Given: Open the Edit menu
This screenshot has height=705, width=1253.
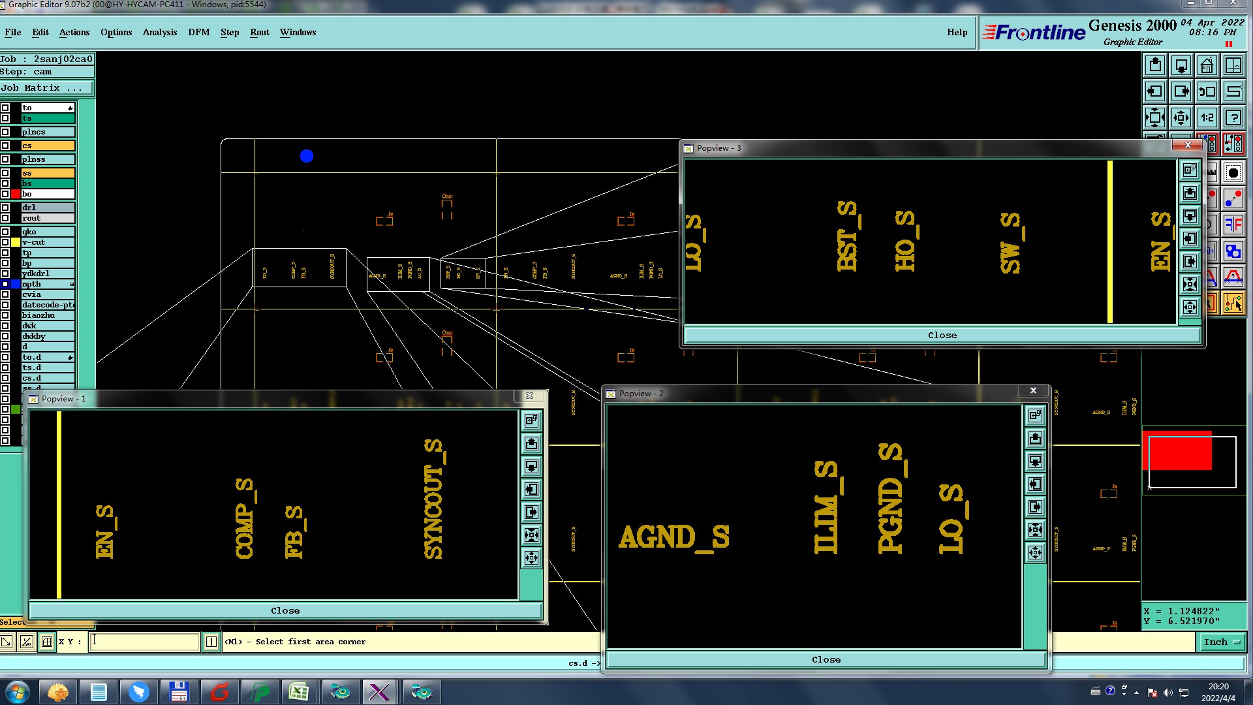Looking at the screenshot, I should click(x=40, y=32).
